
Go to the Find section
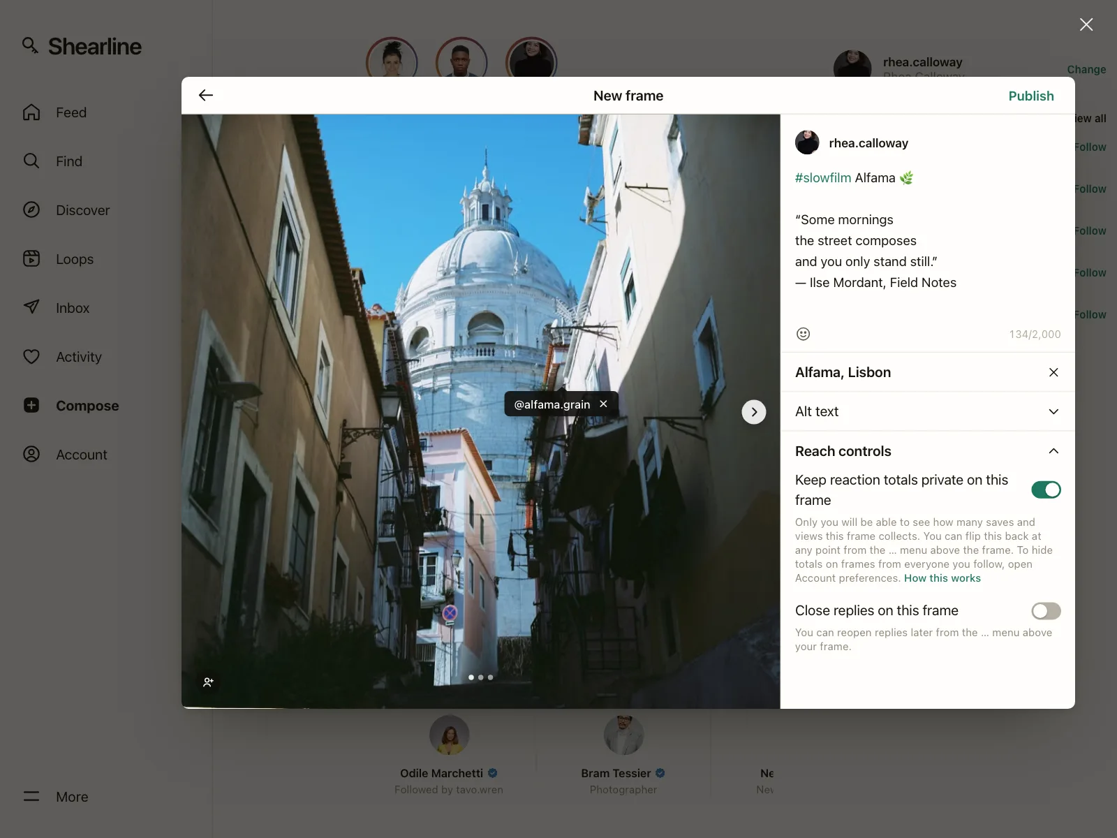[x=69, y=161]
